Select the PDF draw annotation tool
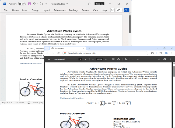The width and height of the screenshot is (175, 128). 126,59
